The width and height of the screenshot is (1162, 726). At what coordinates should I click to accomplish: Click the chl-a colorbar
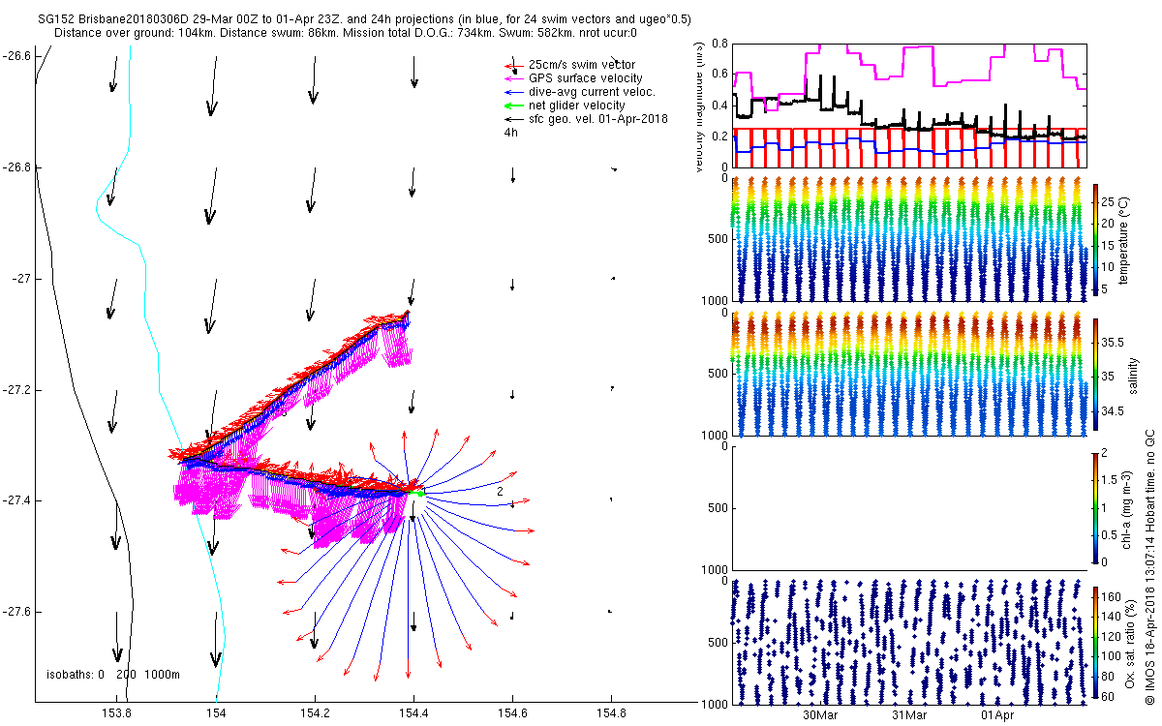coord(1097,508)
